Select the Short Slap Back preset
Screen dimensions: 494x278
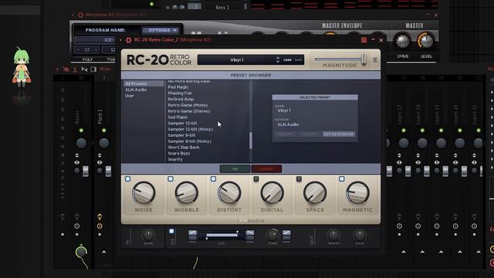184,147
